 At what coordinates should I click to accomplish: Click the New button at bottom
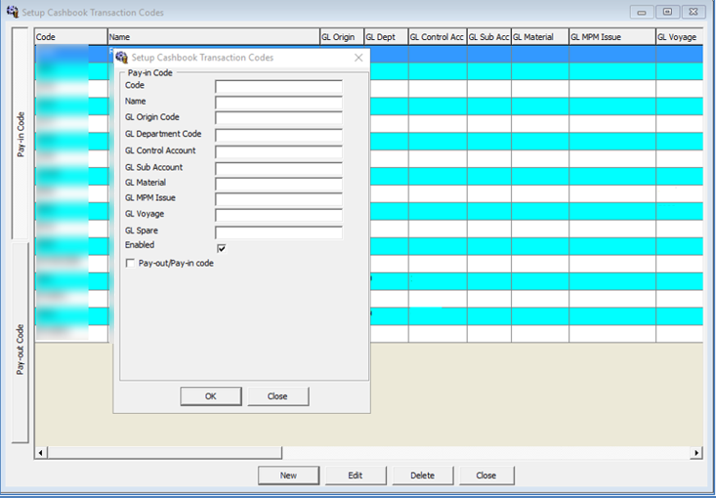[288, 476]
